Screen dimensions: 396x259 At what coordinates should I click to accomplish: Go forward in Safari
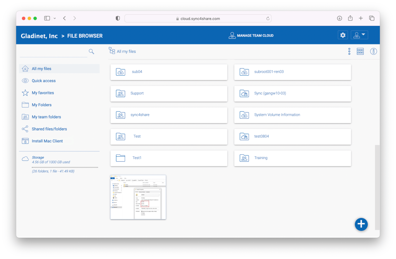tap(75, 18)
